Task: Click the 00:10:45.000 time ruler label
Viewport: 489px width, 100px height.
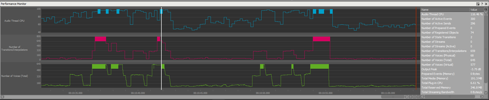Action: tap(200, 93)
